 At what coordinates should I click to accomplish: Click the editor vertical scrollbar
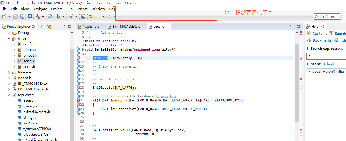pyautogui.click(x=296, y=83)
